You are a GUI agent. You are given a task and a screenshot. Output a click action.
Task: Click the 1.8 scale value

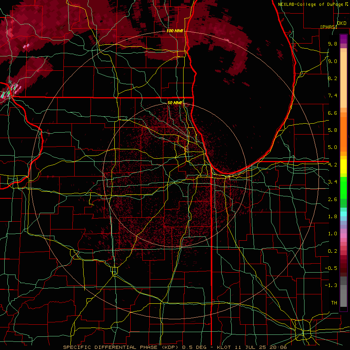[x=332, y=217]
